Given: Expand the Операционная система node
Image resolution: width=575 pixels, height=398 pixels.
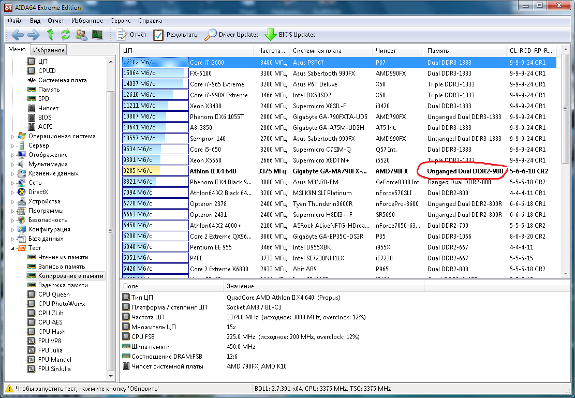Looking at the screenshot, I should click(12, 137).
